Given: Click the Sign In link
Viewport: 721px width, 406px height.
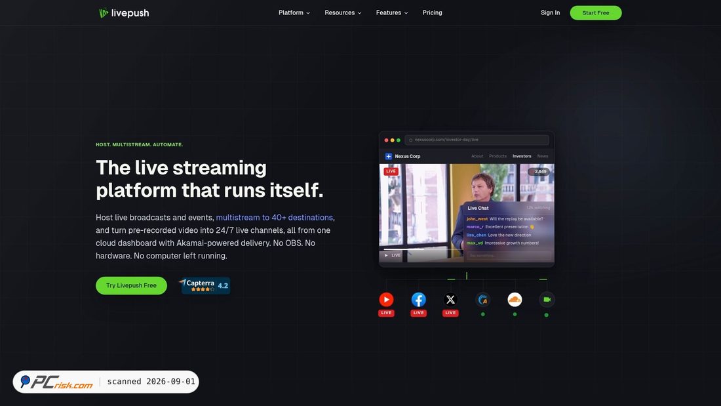Looking at the screenshot, I should click(x=550, y=13).
